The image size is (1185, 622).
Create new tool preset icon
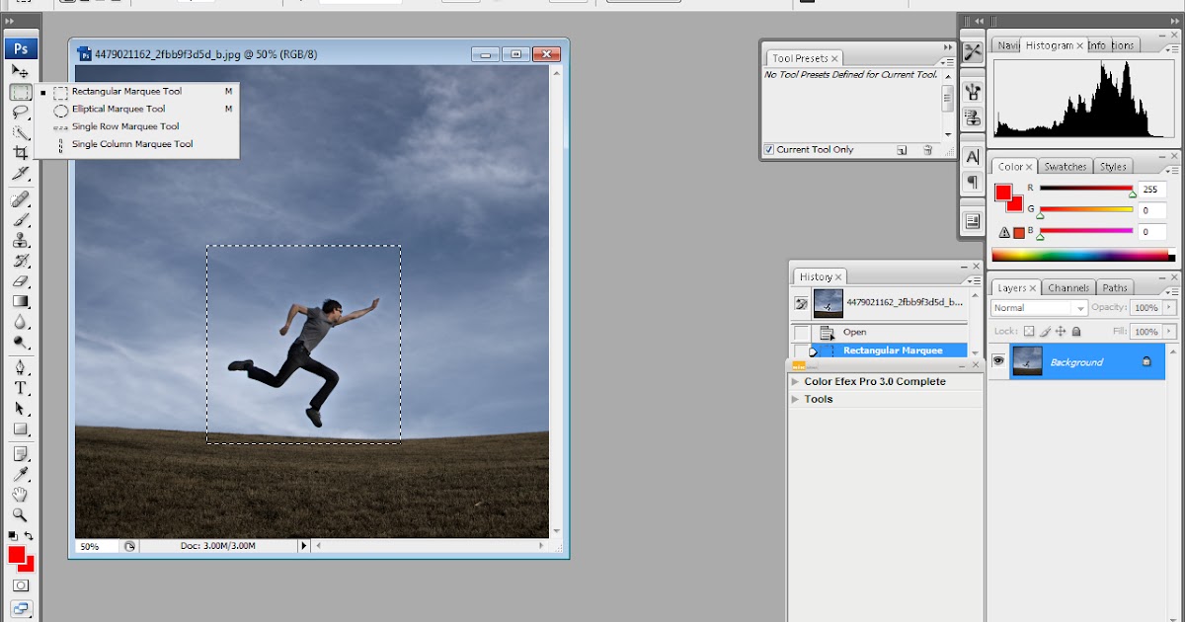click(x=902, y=150)
